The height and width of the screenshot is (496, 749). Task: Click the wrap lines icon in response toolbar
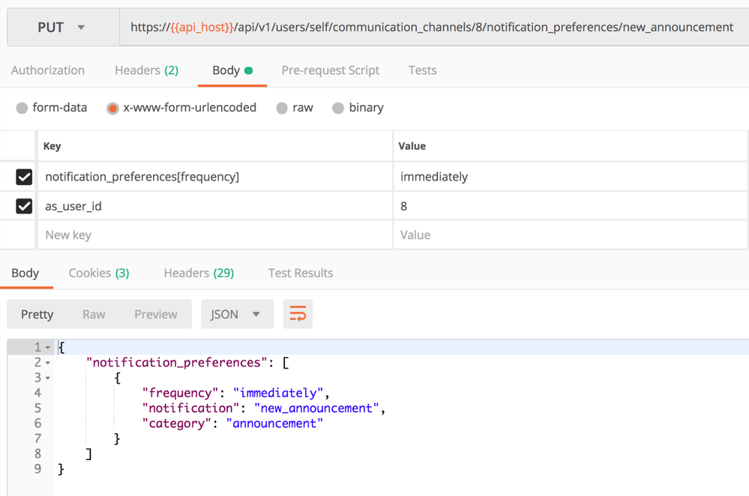(298, 315)
